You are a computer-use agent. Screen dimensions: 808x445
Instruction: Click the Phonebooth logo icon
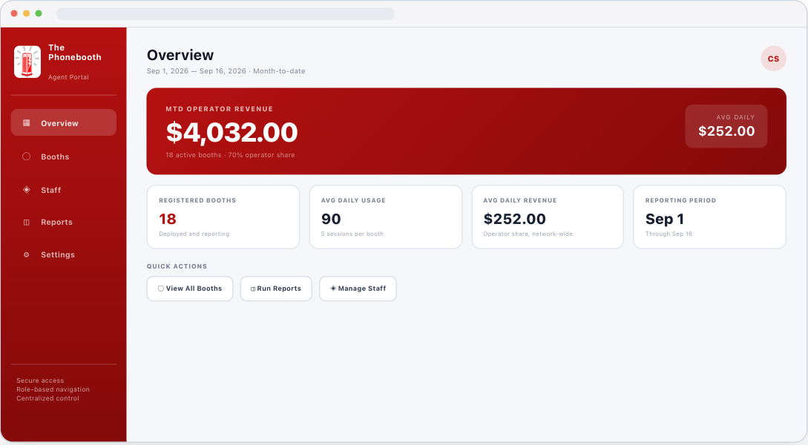[27, 62]
